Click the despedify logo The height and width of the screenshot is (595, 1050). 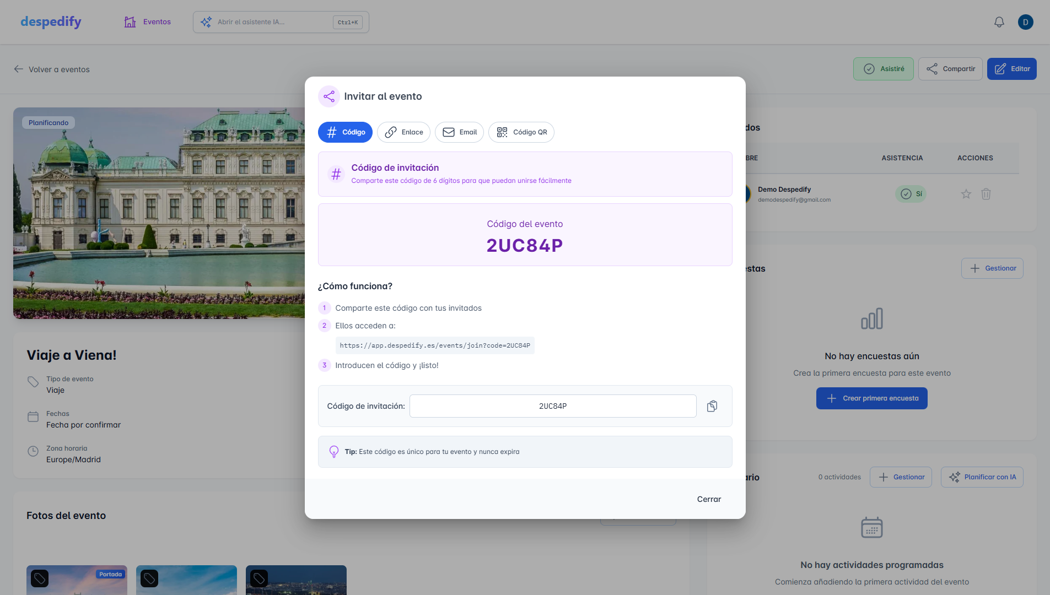click(x=51, y=21)
